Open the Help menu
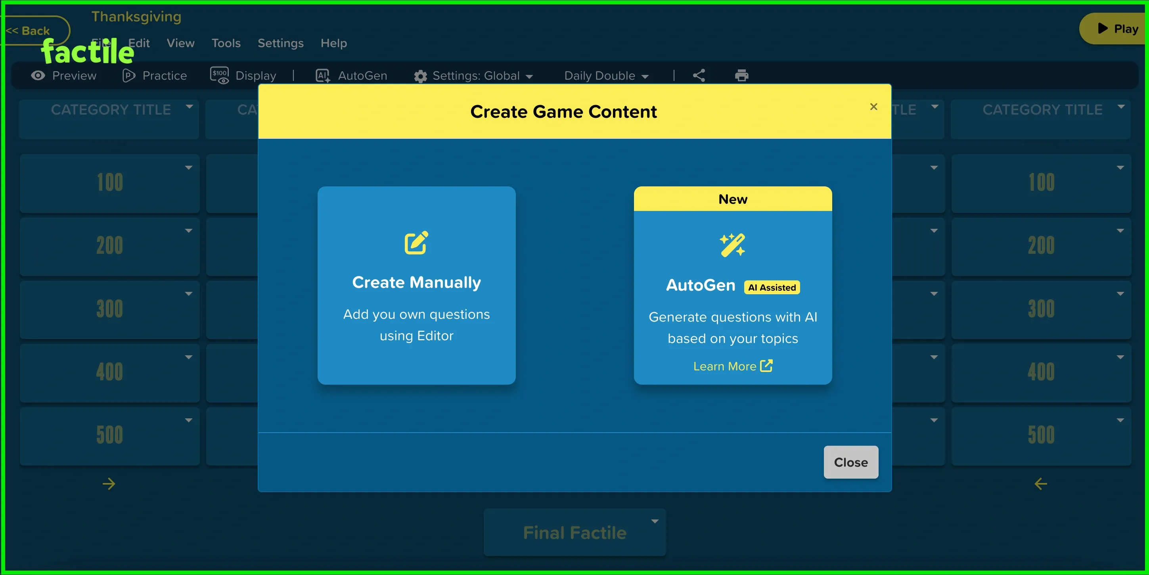Image resolution: width=1149 pixels, height=575 pixels. tap(333, 43)
